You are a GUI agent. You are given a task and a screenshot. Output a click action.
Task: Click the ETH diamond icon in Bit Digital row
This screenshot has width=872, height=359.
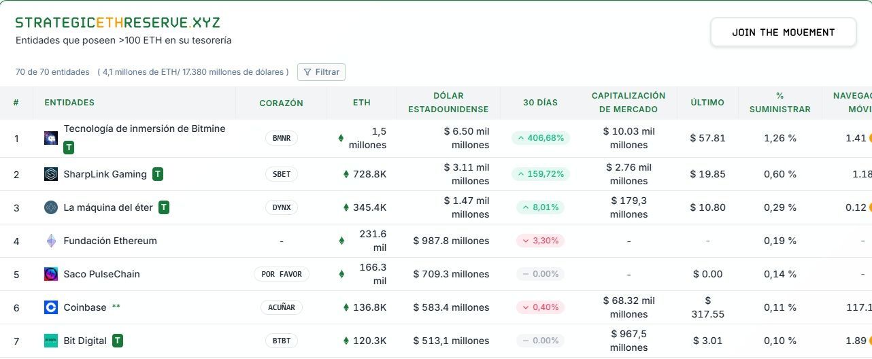point(346,341)
